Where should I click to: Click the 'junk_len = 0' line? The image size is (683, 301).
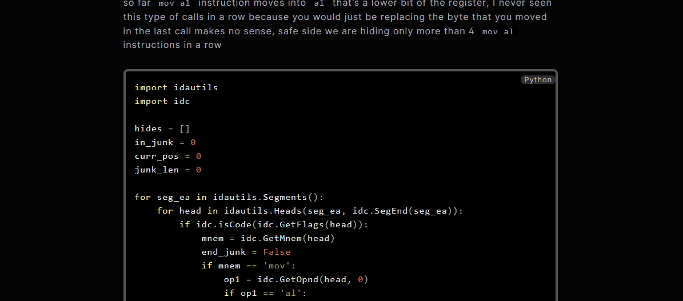pos(167,170)
